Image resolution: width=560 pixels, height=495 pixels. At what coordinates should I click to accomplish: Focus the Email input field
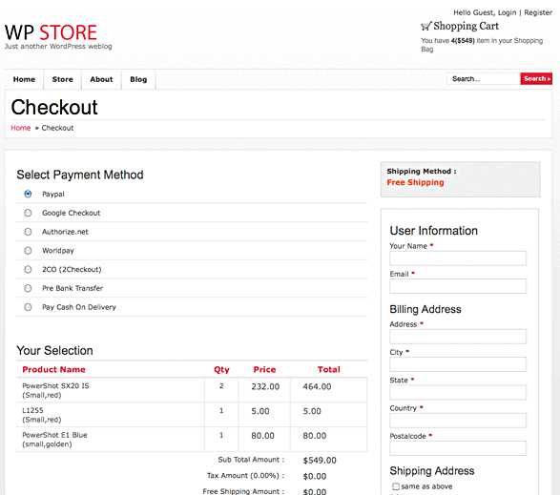458,286
